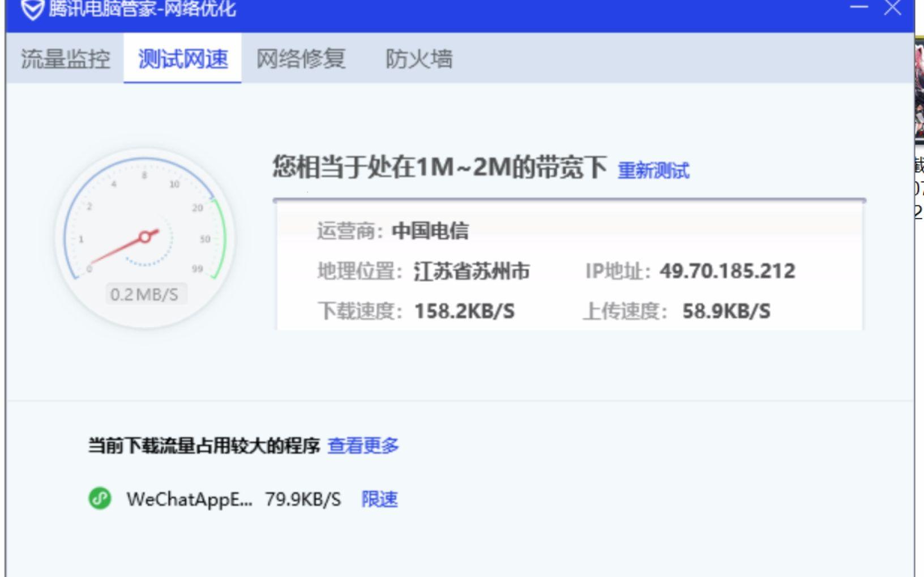This screenshot has width=924, height=577.
Task: Open the 防火墙 tab
Action: [x=419, y=59]
